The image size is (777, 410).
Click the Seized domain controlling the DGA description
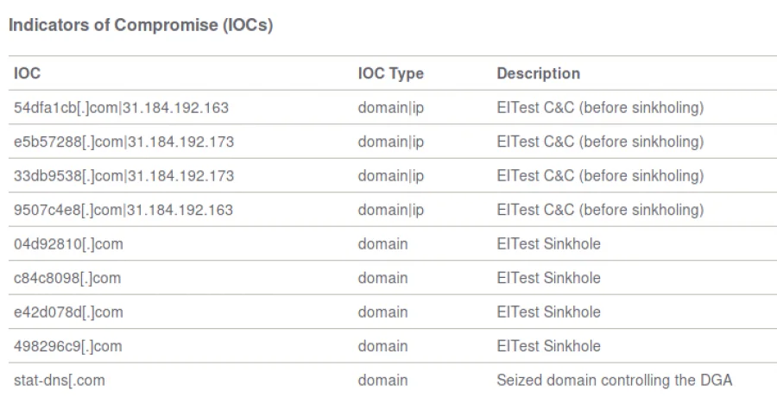point(614,380)
